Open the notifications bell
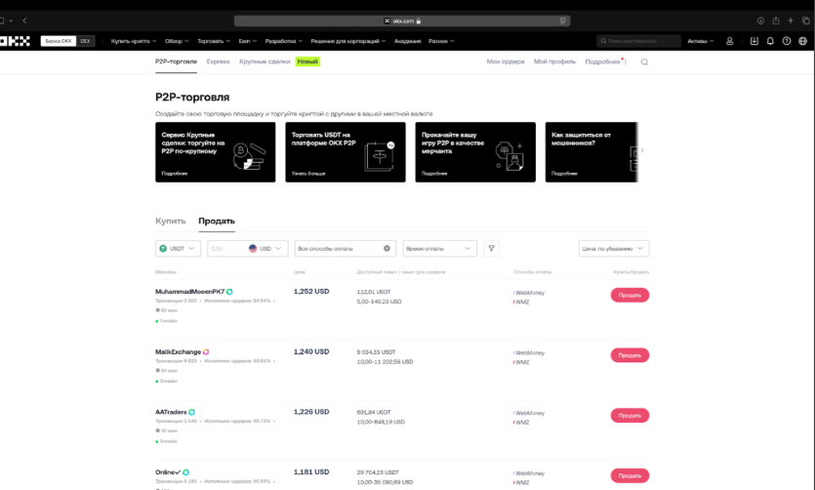This screenshot has height=490, width=815. pyautogui.click(x=770, y=41)
